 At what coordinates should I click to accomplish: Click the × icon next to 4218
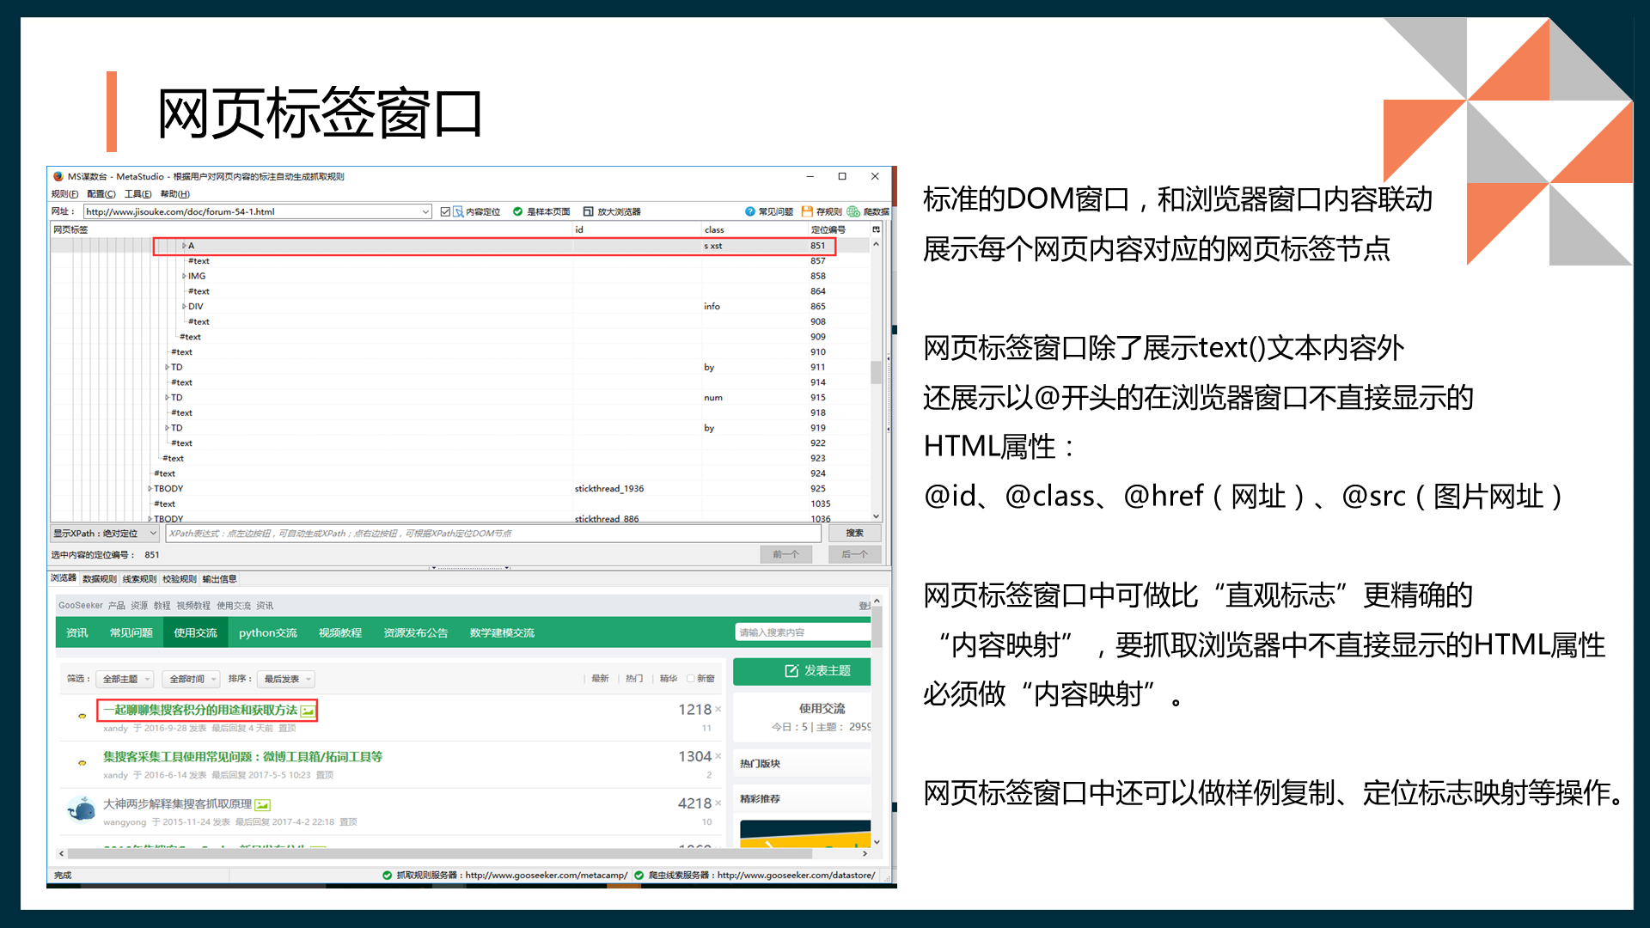click(x=718, y=803)
